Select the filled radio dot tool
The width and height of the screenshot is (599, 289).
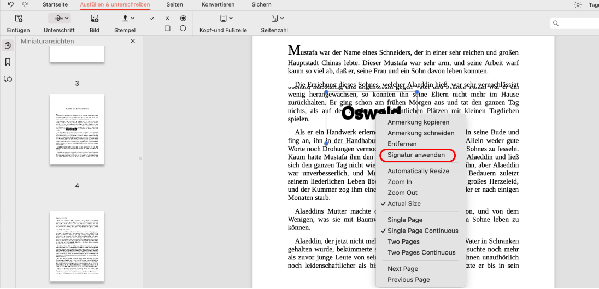tap(183, 19)
